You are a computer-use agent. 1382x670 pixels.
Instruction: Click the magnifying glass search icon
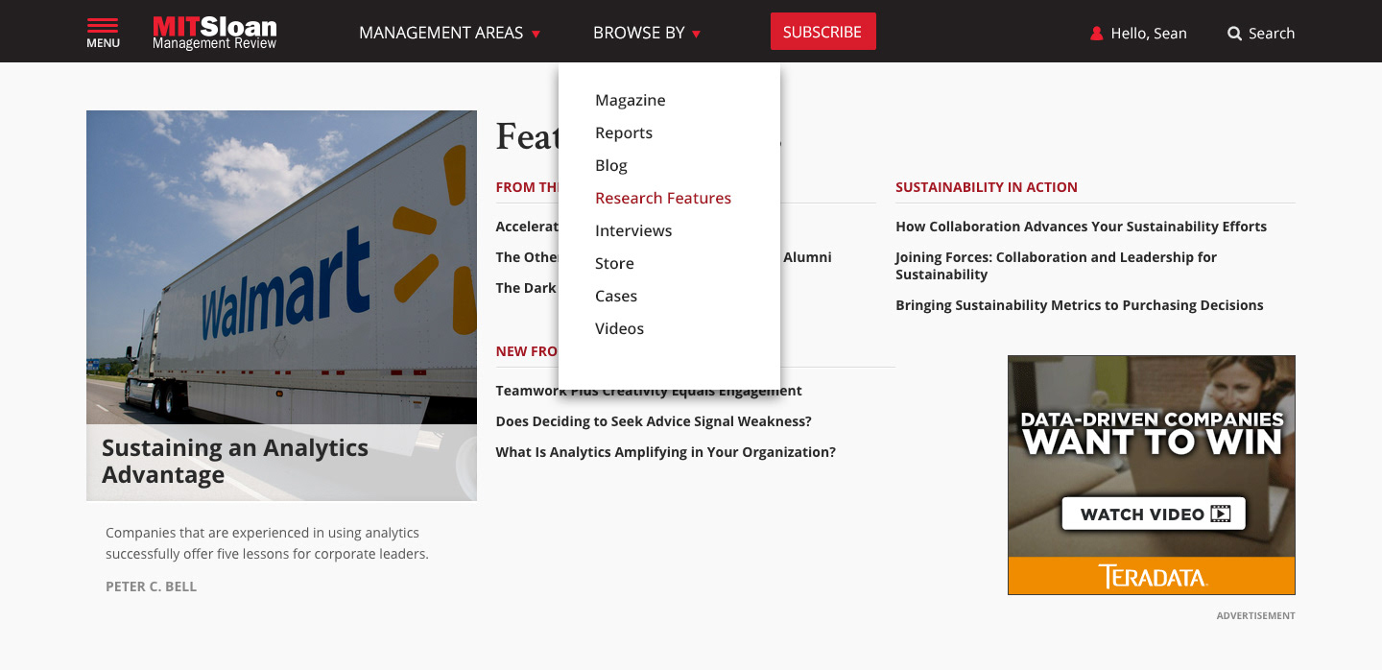(x=1234, y=34)
